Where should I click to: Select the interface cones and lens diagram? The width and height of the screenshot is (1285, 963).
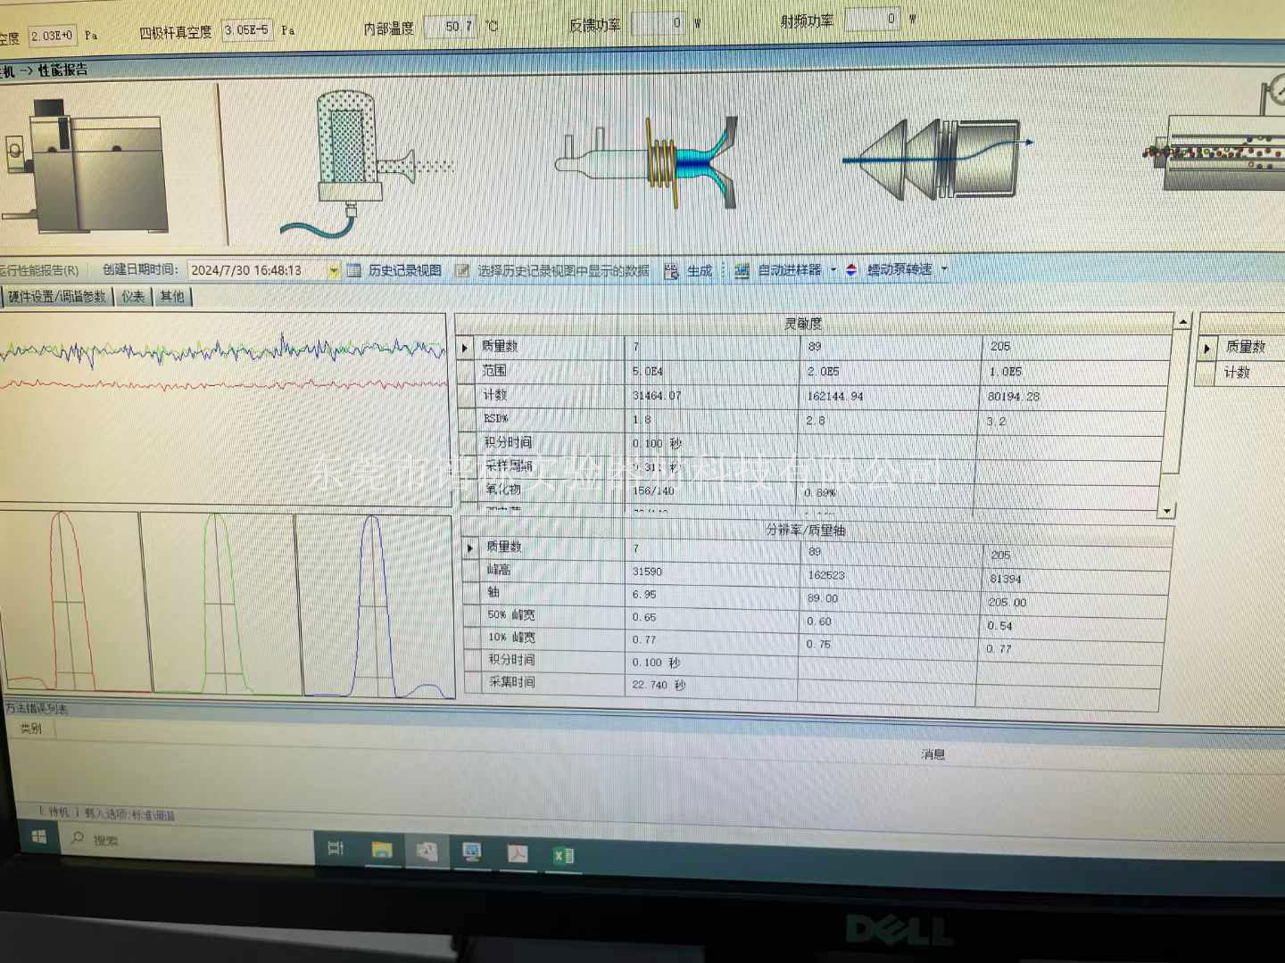pyautogui.click(x=937, y=159)
